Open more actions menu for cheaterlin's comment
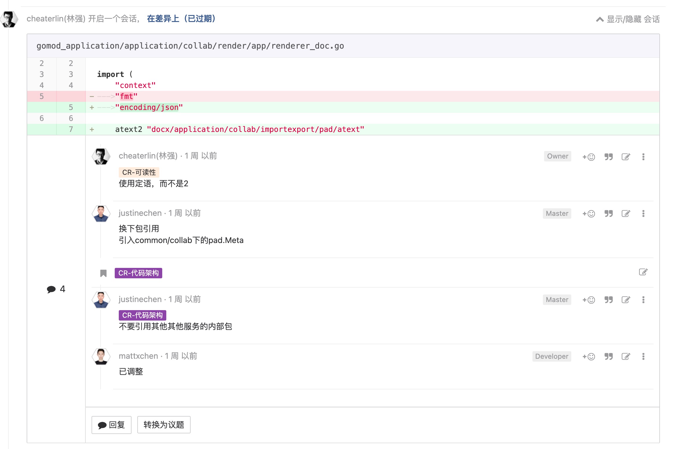Image resolution: width=675 pixels, height=449 pixels. (643, 157)
